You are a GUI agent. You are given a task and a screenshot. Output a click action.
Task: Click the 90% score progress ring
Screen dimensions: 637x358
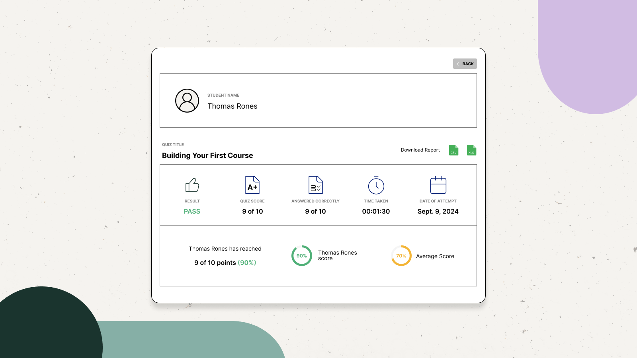tap(301, 256)
